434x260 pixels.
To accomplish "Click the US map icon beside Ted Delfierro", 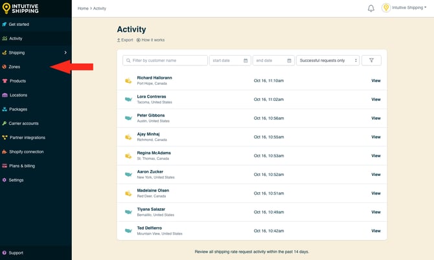I will click(128, 231).
